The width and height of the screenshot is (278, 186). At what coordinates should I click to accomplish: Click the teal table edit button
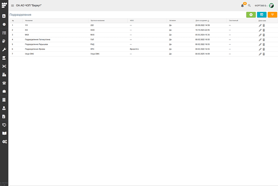point(262,15)
